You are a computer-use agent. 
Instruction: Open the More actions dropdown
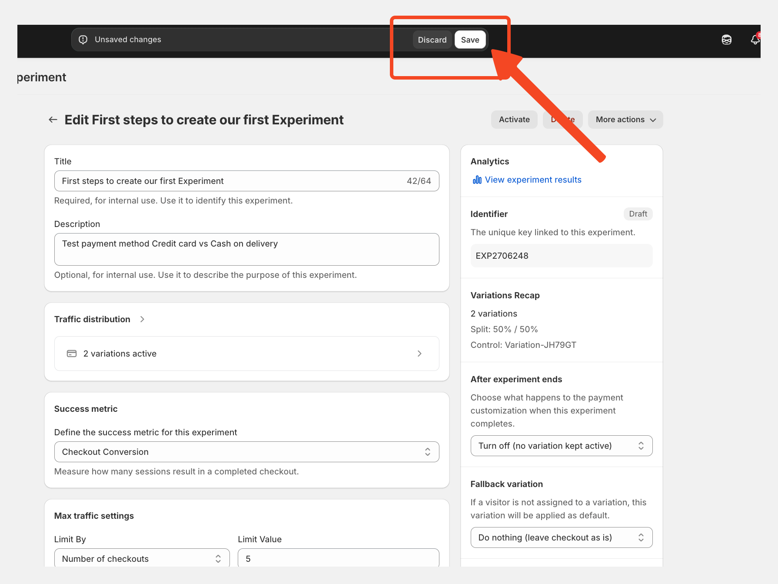click(625, 120)
